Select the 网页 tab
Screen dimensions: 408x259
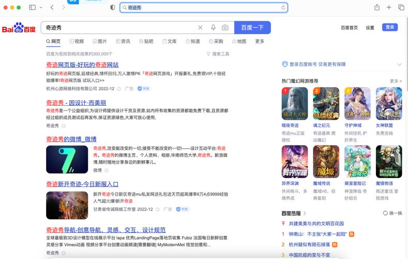(53, 41)
